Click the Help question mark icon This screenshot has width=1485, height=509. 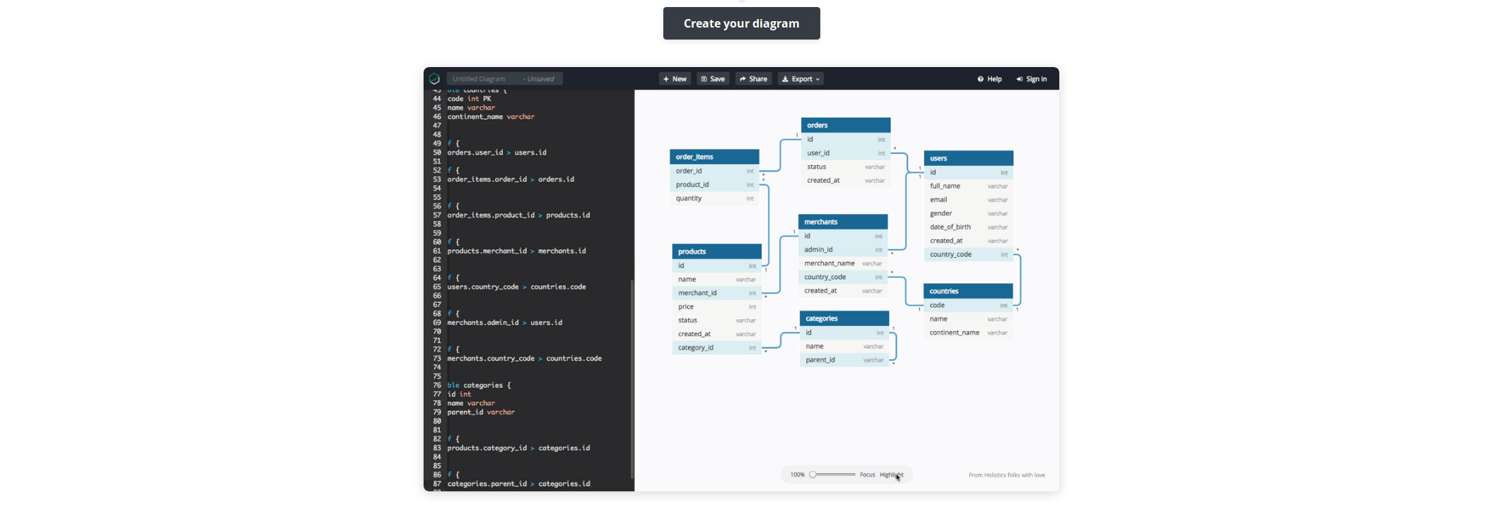tap(980, 79)
